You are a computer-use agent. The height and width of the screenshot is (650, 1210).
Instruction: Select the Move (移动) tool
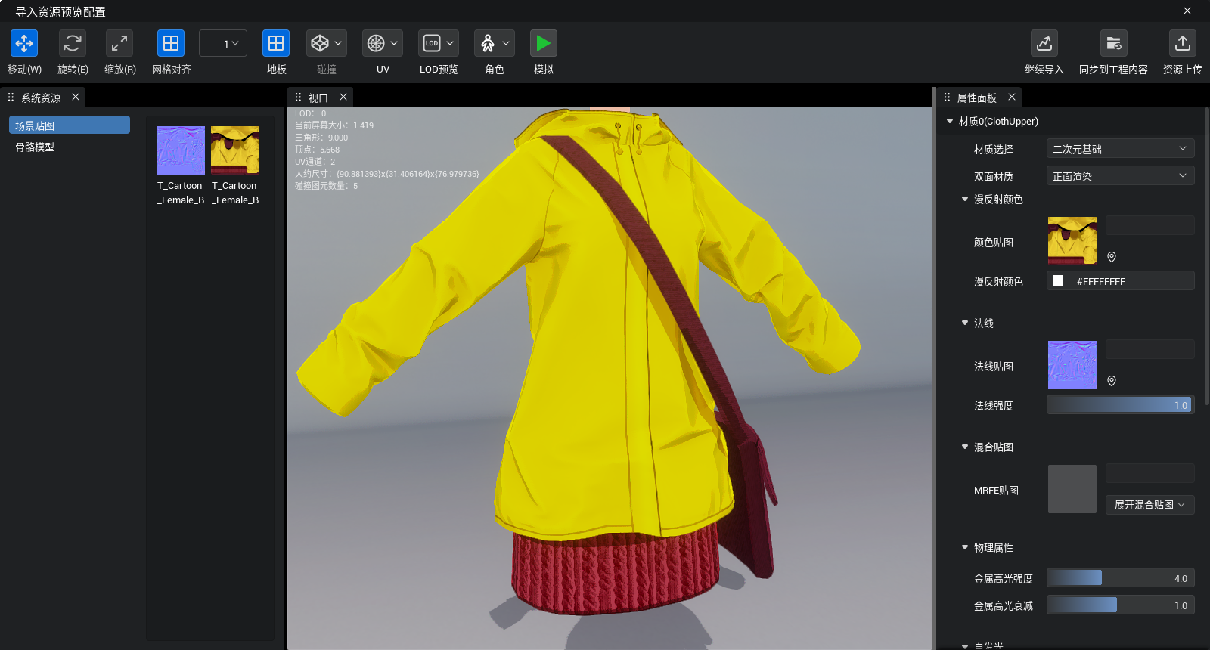click(24, 43)
